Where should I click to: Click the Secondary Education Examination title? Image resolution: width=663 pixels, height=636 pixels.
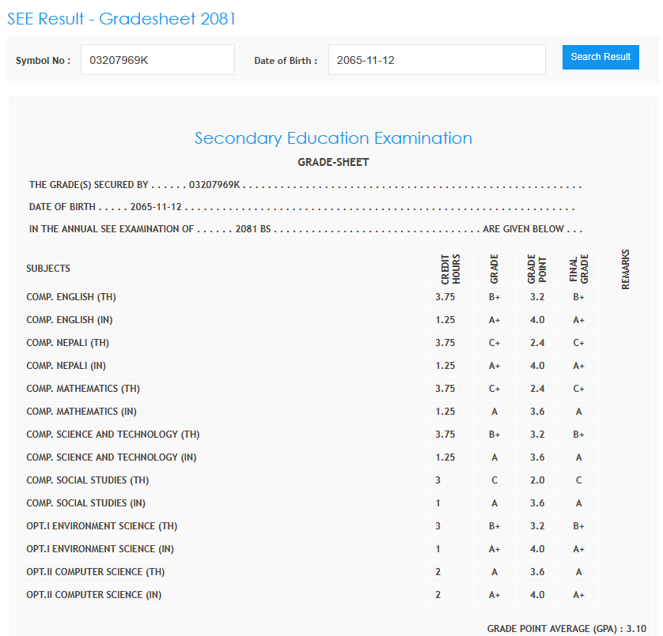[333, 138]
